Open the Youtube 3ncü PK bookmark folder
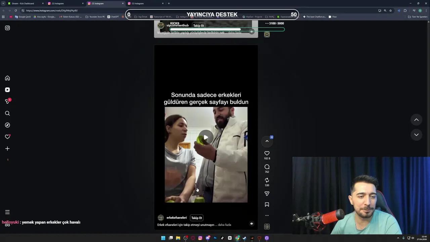The height and width of the screenshot is (242, 430). tap(95, 17)
